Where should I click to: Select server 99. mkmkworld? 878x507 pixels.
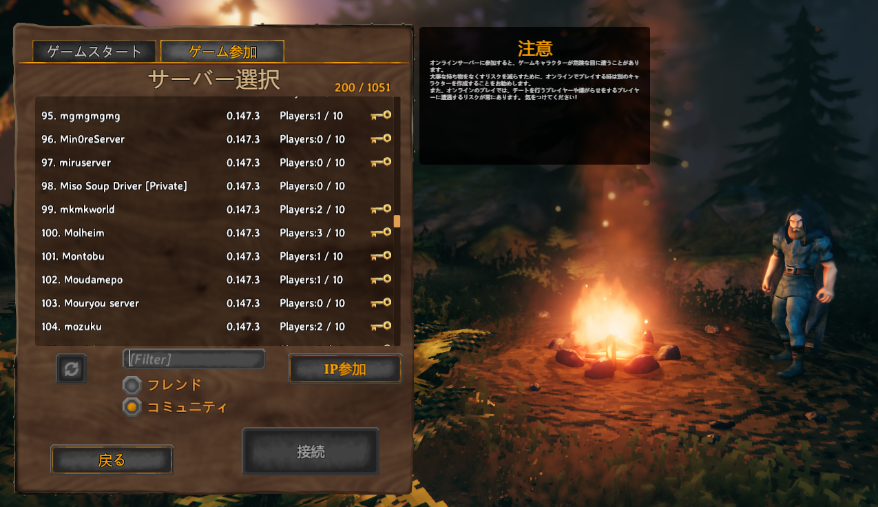pos(214,209)
